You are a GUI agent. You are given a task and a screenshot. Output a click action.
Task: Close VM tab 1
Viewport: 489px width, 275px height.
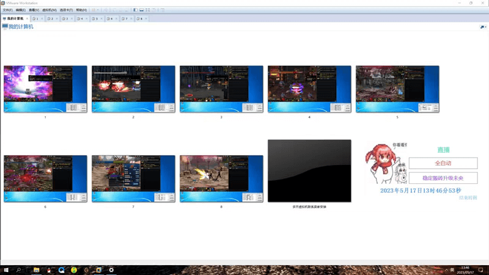coord(42,19)
